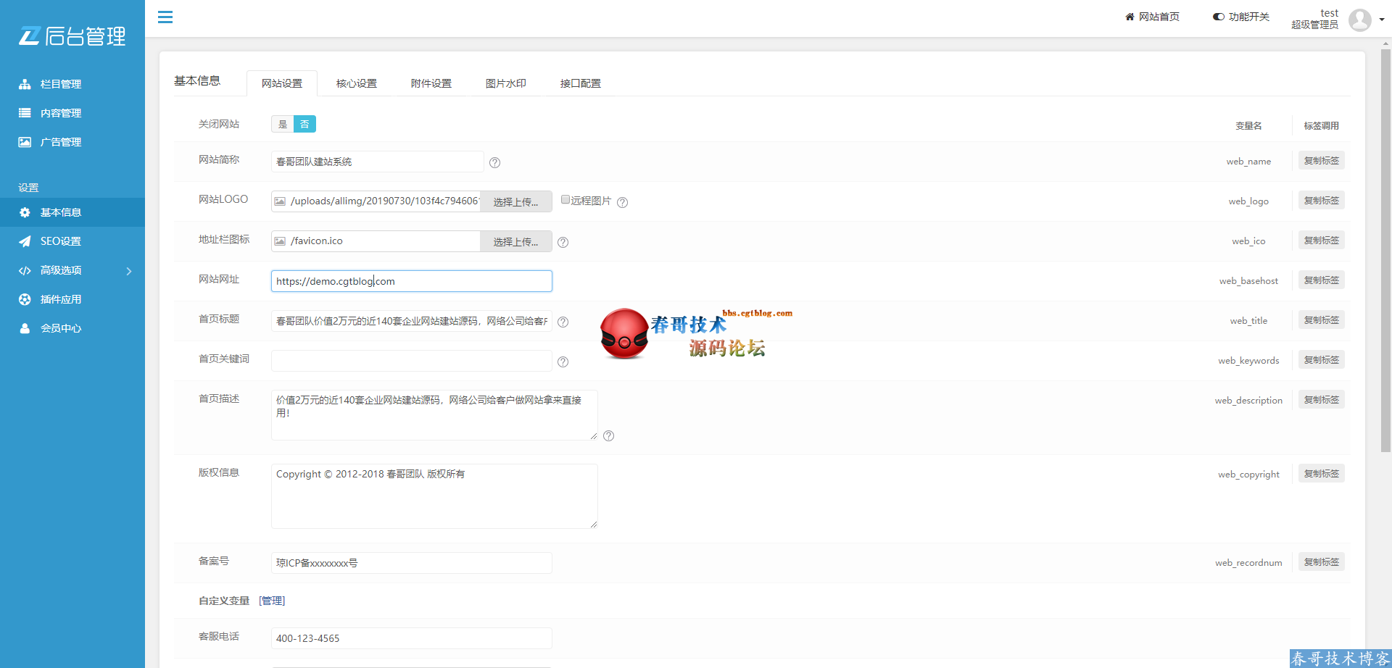
Task: Open SEO设置 in the sidebar
Action: [61, 241]
